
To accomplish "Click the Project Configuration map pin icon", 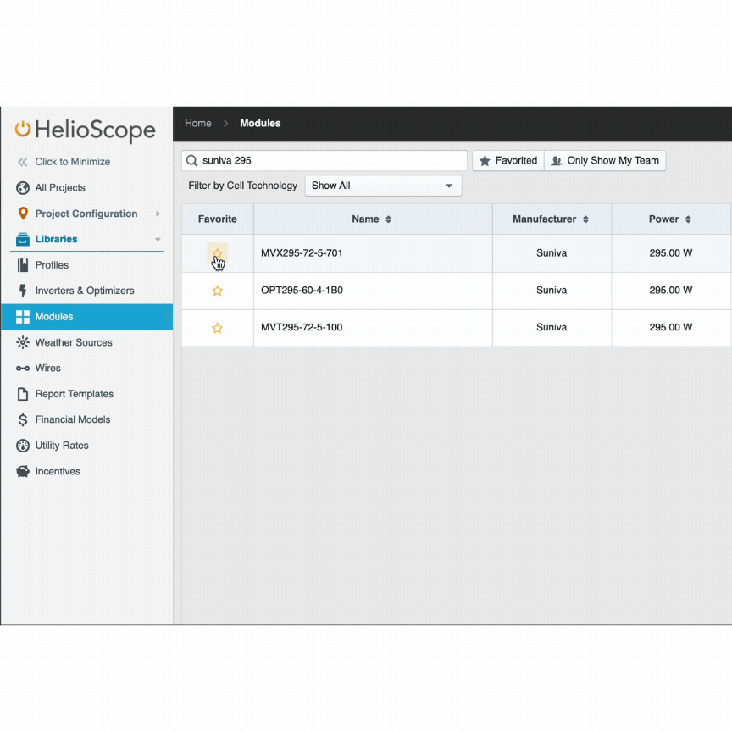I will (x=22, y=213).
